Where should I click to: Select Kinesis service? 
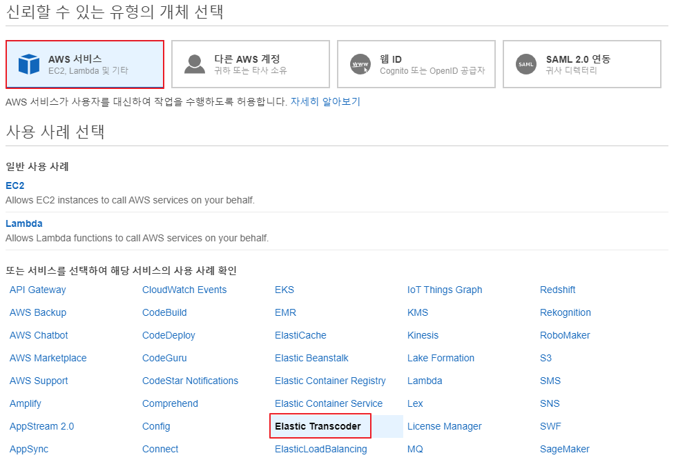(x=423, y=335)
